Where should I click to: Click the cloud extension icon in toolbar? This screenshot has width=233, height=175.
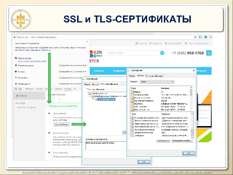211,37
